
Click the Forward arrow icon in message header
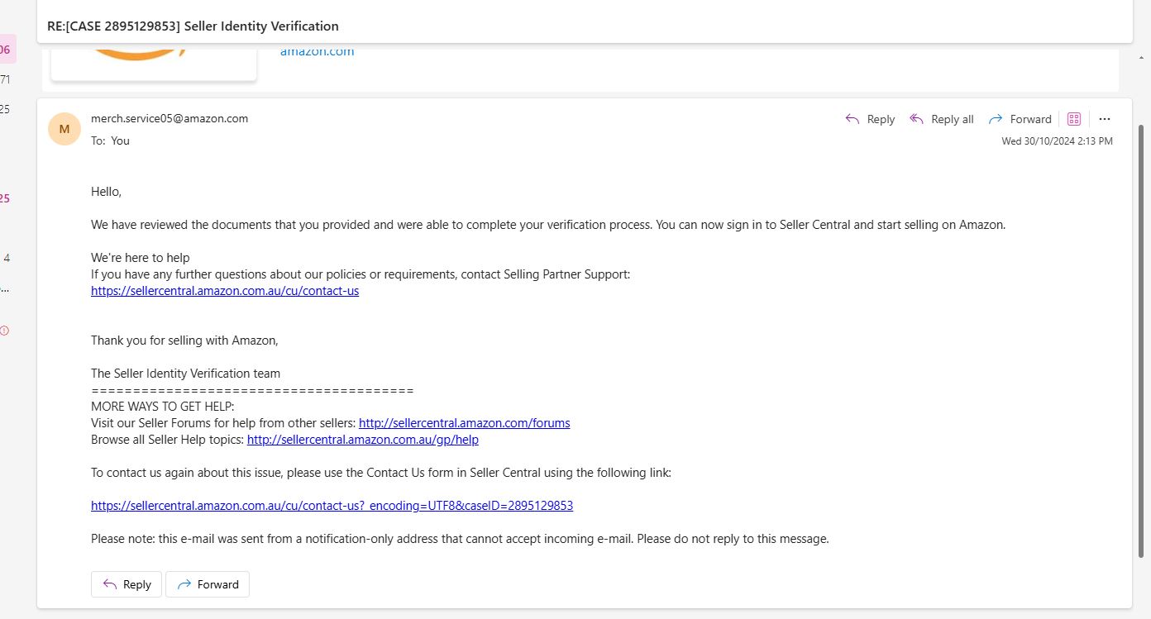click(996, 119)
